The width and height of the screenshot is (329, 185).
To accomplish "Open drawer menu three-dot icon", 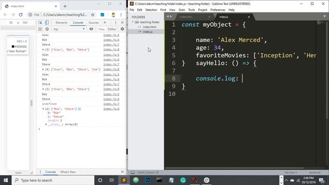I will click(x=40, y=172).
